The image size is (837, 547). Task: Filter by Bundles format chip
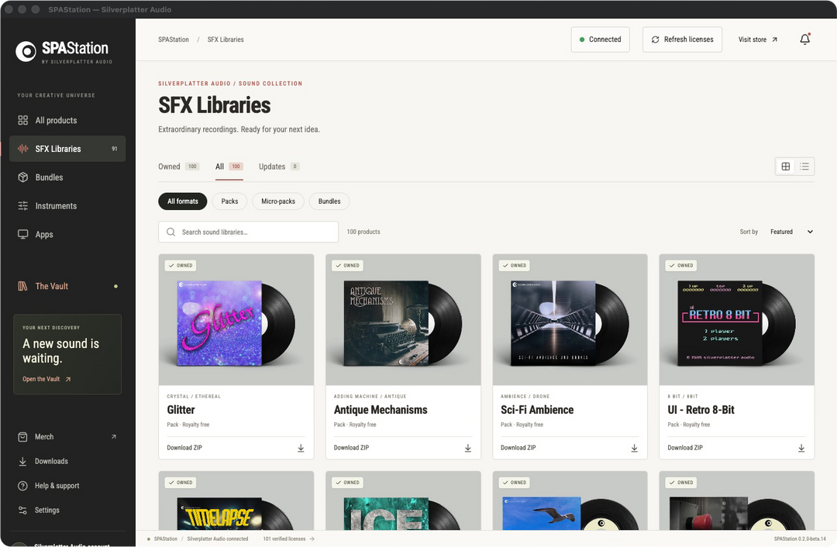click(x=329, y=201)
